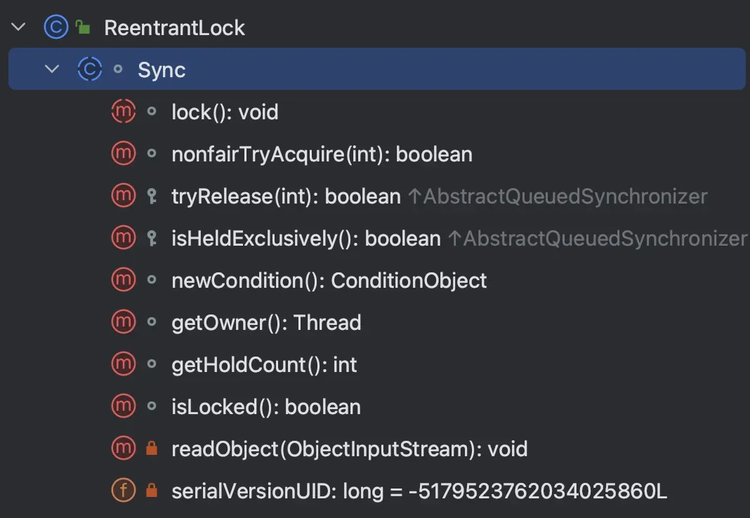
Task: Select the tryRelease(int): boolean method
Action: 286,197
